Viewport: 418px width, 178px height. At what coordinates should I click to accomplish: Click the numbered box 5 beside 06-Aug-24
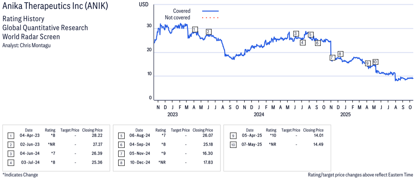tap(121, 136)
